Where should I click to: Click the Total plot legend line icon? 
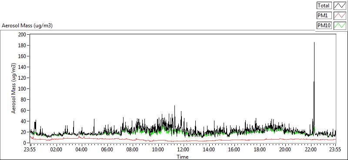[x=340, y=6]
